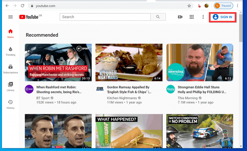Viewport: 247px width, 151px height.
Task: Play the Sketchy Conditions rally car thumbnail
Action: [199, 131]
